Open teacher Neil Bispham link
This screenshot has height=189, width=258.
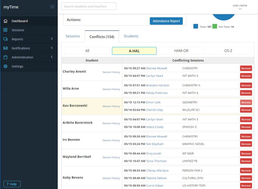[x=155, y=144]
